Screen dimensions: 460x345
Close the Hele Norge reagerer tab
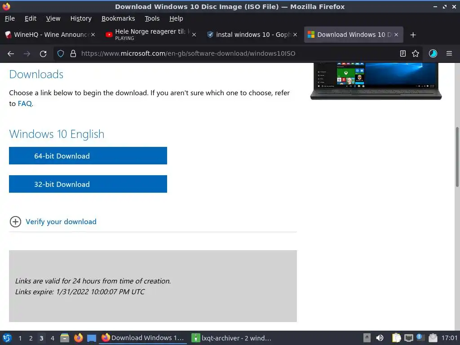point(194,35)
